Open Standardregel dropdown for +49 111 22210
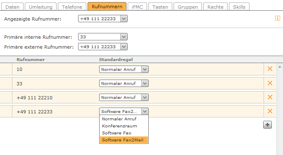Image resolution: width=283 pixels, height=155 pixels. (124, 97)
